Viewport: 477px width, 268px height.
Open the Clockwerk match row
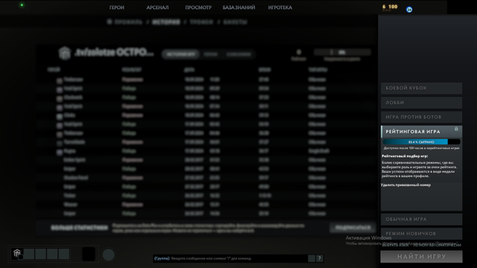[207, 98]
